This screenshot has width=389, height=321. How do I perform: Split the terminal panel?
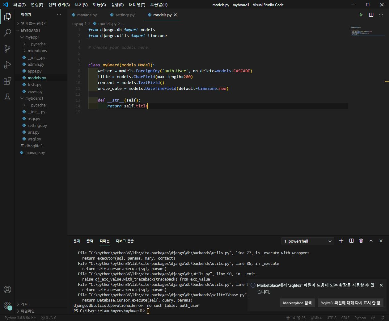click(351, 241)
